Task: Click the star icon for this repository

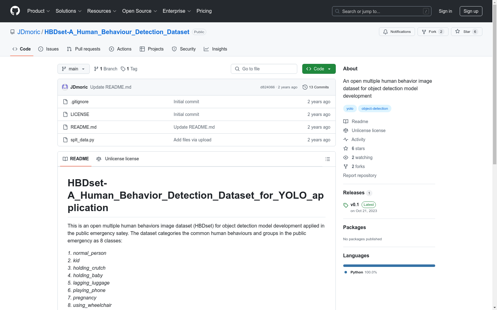Action: pyautogui.click(x=458, y=31)
